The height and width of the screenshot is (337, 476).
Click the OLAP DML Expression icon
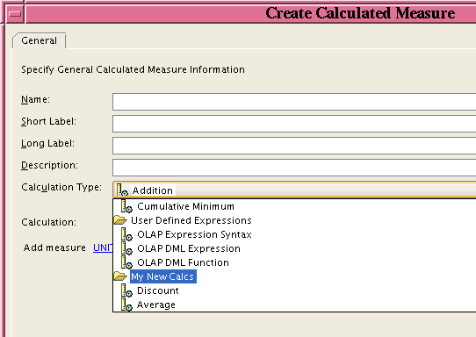point(126,248)
